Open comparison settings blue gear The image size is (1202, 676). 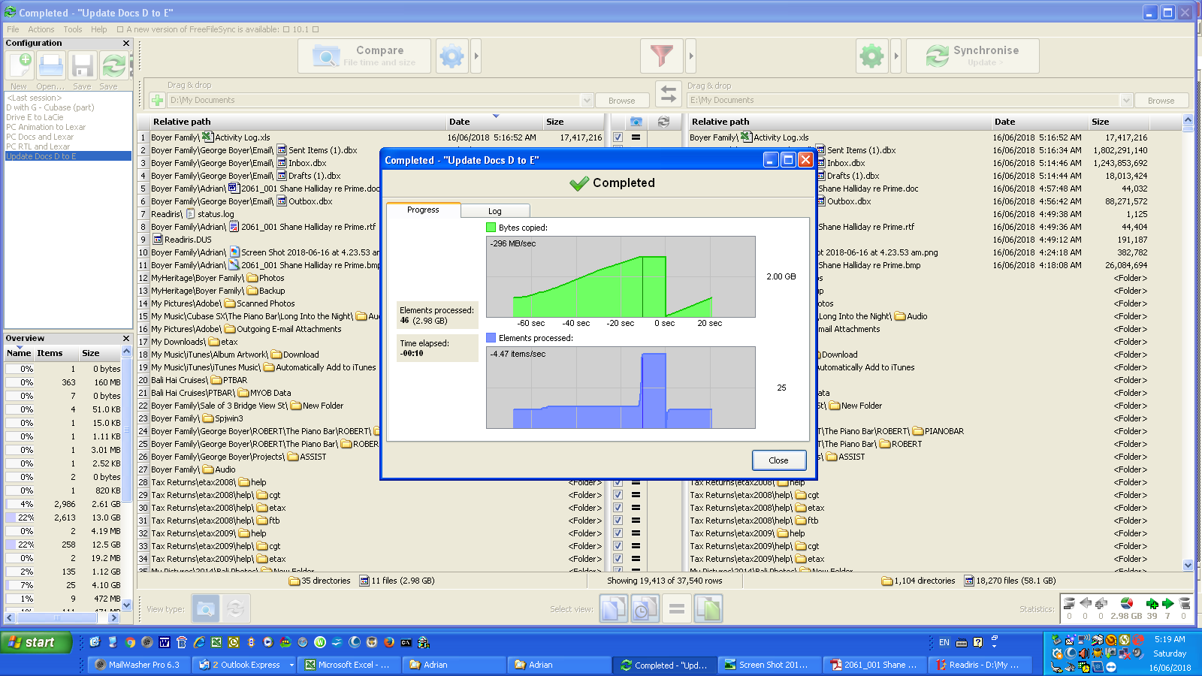click(x=452, y=56)
